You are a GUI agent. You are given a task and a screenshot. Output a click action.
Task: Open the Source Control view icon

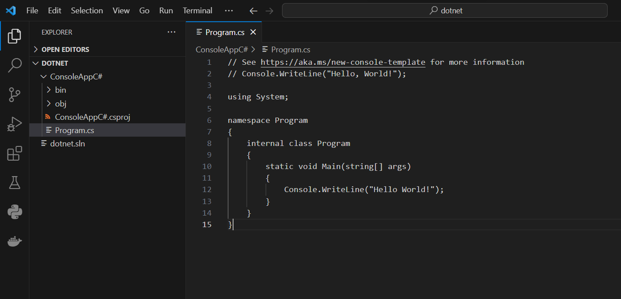coord(14,94)
